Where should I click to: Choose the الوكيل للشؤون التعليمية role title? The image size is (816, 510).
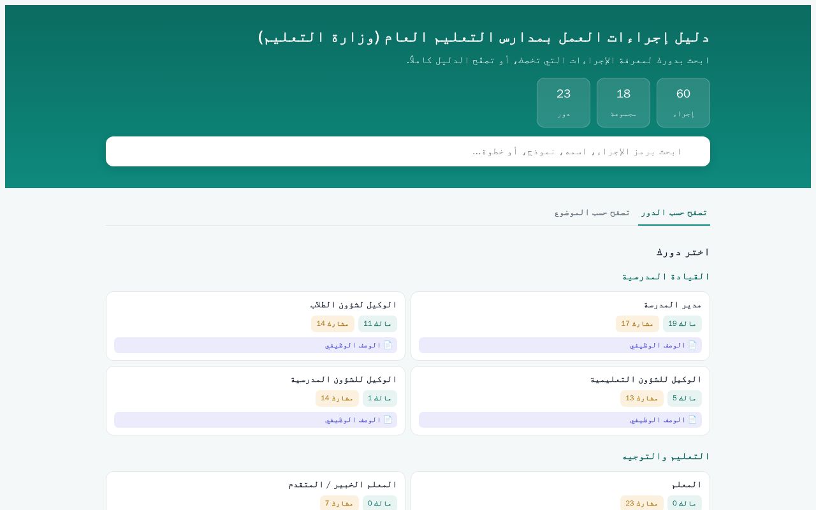(x=646, y=379)
